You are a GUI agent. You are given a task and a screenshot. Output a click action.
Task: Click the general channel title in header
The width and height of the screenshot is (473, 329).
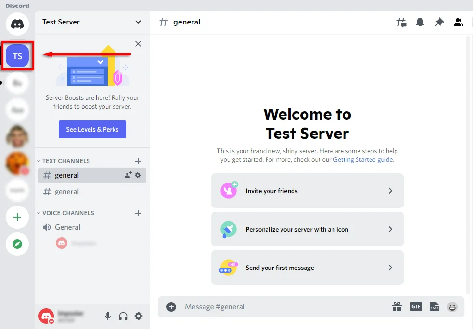[x=186, y=22]
